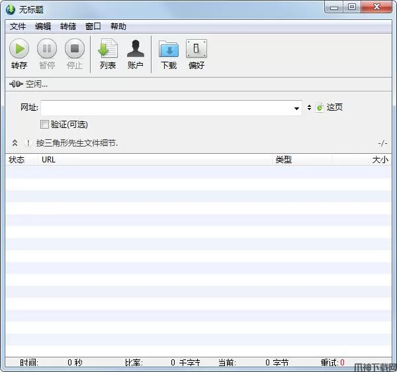Close the 无标题 window
The width and height of the screenshot is (397, 372).
coord(376,7)
